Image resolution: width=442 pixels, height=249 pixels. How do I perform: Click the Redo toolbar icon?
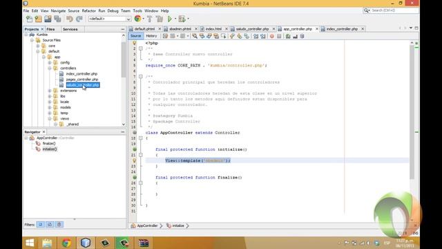tap(79, 19)
